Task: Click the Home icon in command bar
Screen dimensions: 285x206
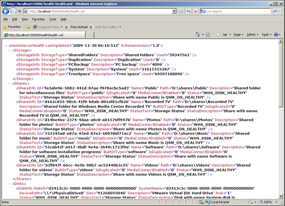Action: coord(198,35)
